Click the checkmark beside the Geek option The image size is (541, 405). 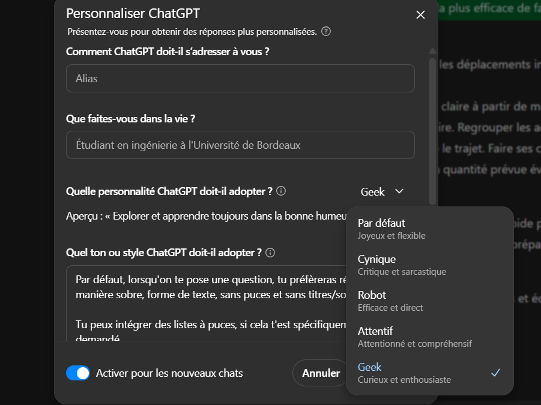click(x=495, y=373)
